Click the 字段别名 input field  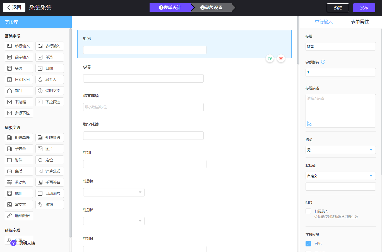(341, 72)
